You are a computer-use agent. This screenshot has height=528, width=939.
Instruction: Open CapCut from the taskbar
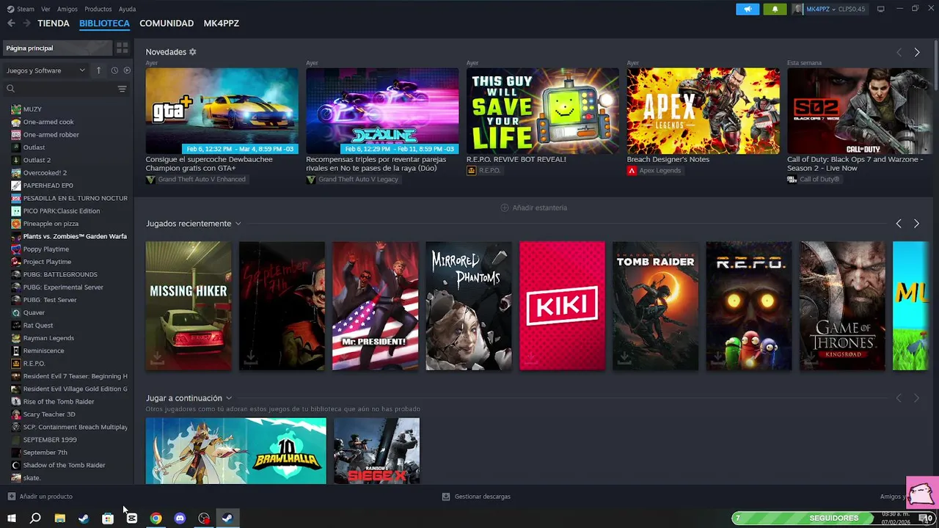[x=132, y=518]
